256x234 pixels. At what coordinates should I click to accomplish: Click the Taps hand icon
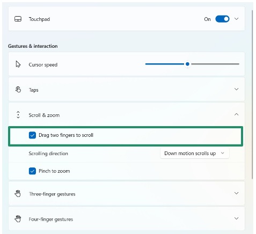(x=18, y=90)
